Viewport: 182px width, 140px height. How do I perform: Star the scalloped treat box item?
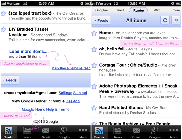[3, 13]
